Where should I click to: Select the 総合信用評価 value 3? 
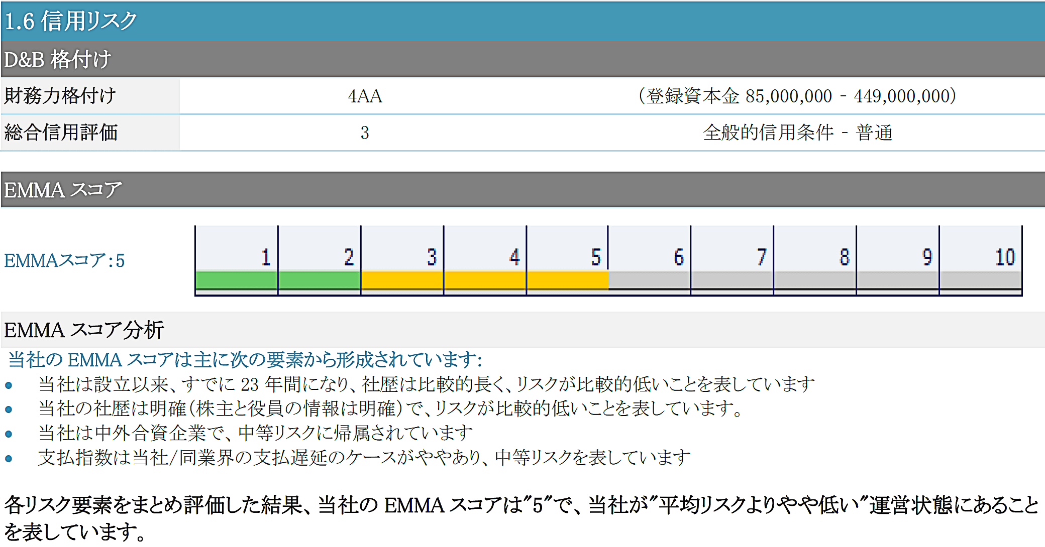(365, 133)
